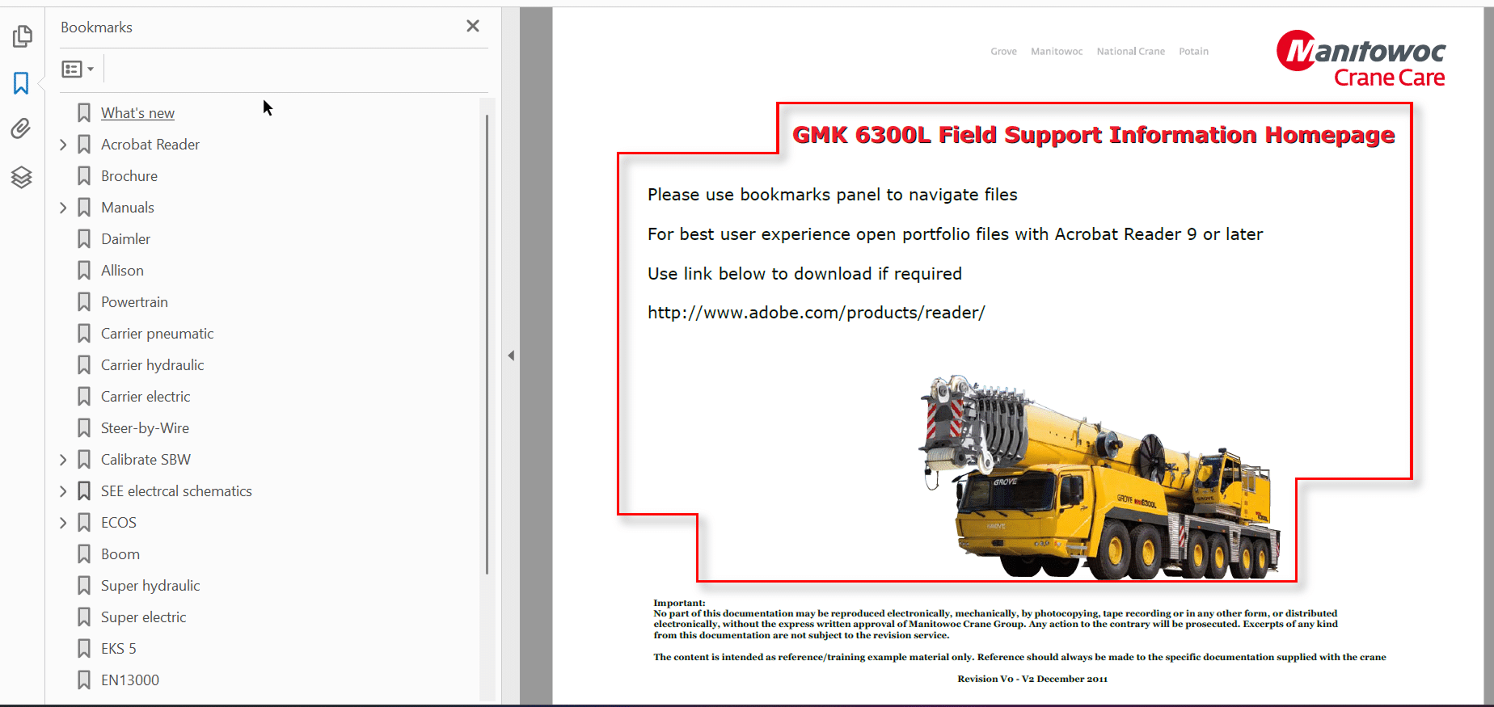Open the bookmark options dropdown menu
The image size is (1494, 707).
click(x=78, y=69)
